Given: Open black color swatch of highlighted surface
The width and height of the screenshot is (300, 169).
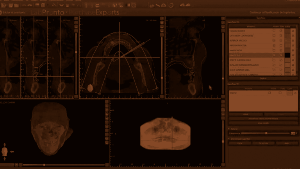Looking at the screenshot, I should tap(287, 55).
